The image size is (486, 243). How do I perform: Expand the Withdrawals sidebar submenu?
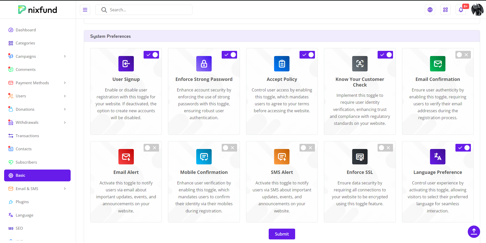point(65,123)
